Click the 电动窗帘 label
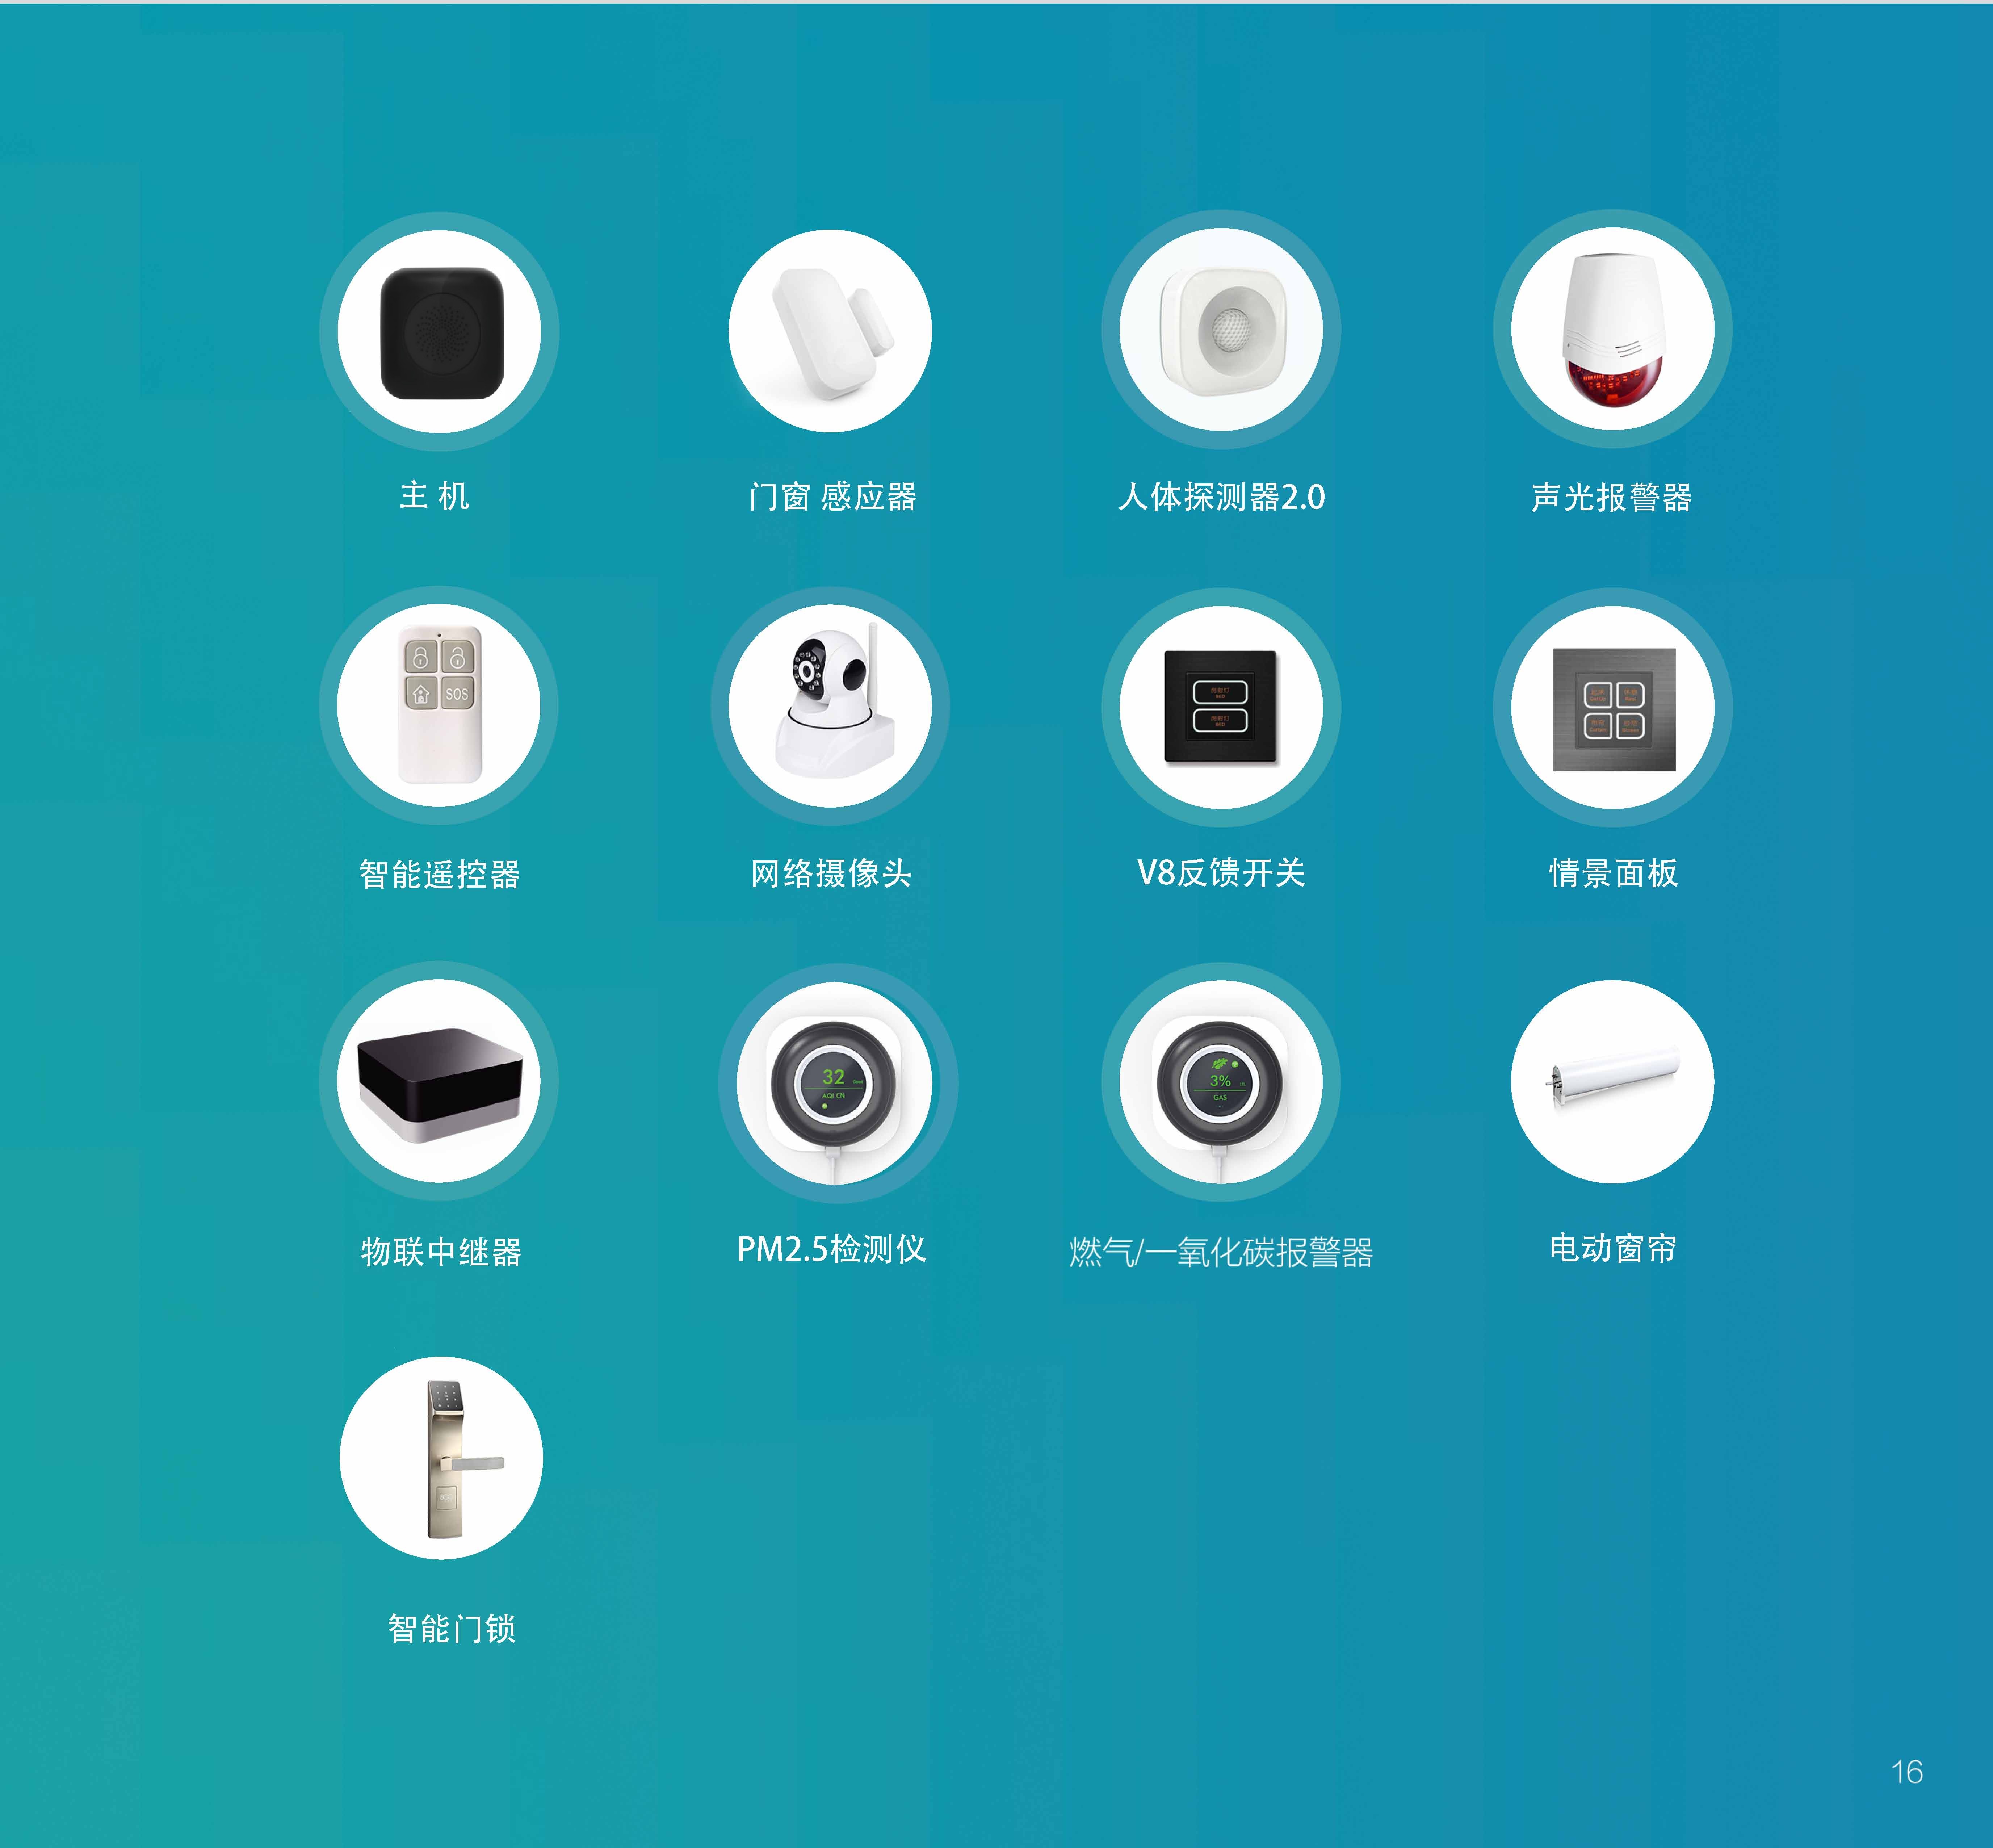The height and width of the screenshot is (1848, 1993). (x=1613, y=1248)
